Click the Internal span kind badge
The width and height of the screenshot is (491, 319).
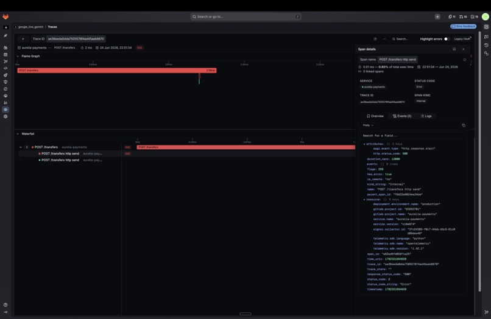[421, 101]
